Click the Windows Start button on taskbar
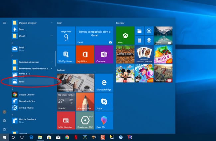This screenshot has width=216, height=141. pos(5,137)
